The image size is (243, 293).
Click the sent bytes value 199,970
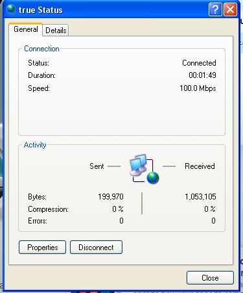111,197
